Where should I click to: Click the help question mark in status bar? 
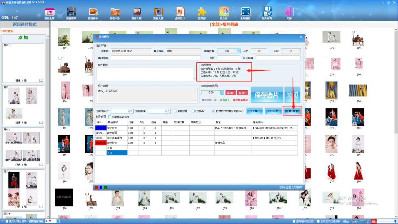click(x=2, y=221)
